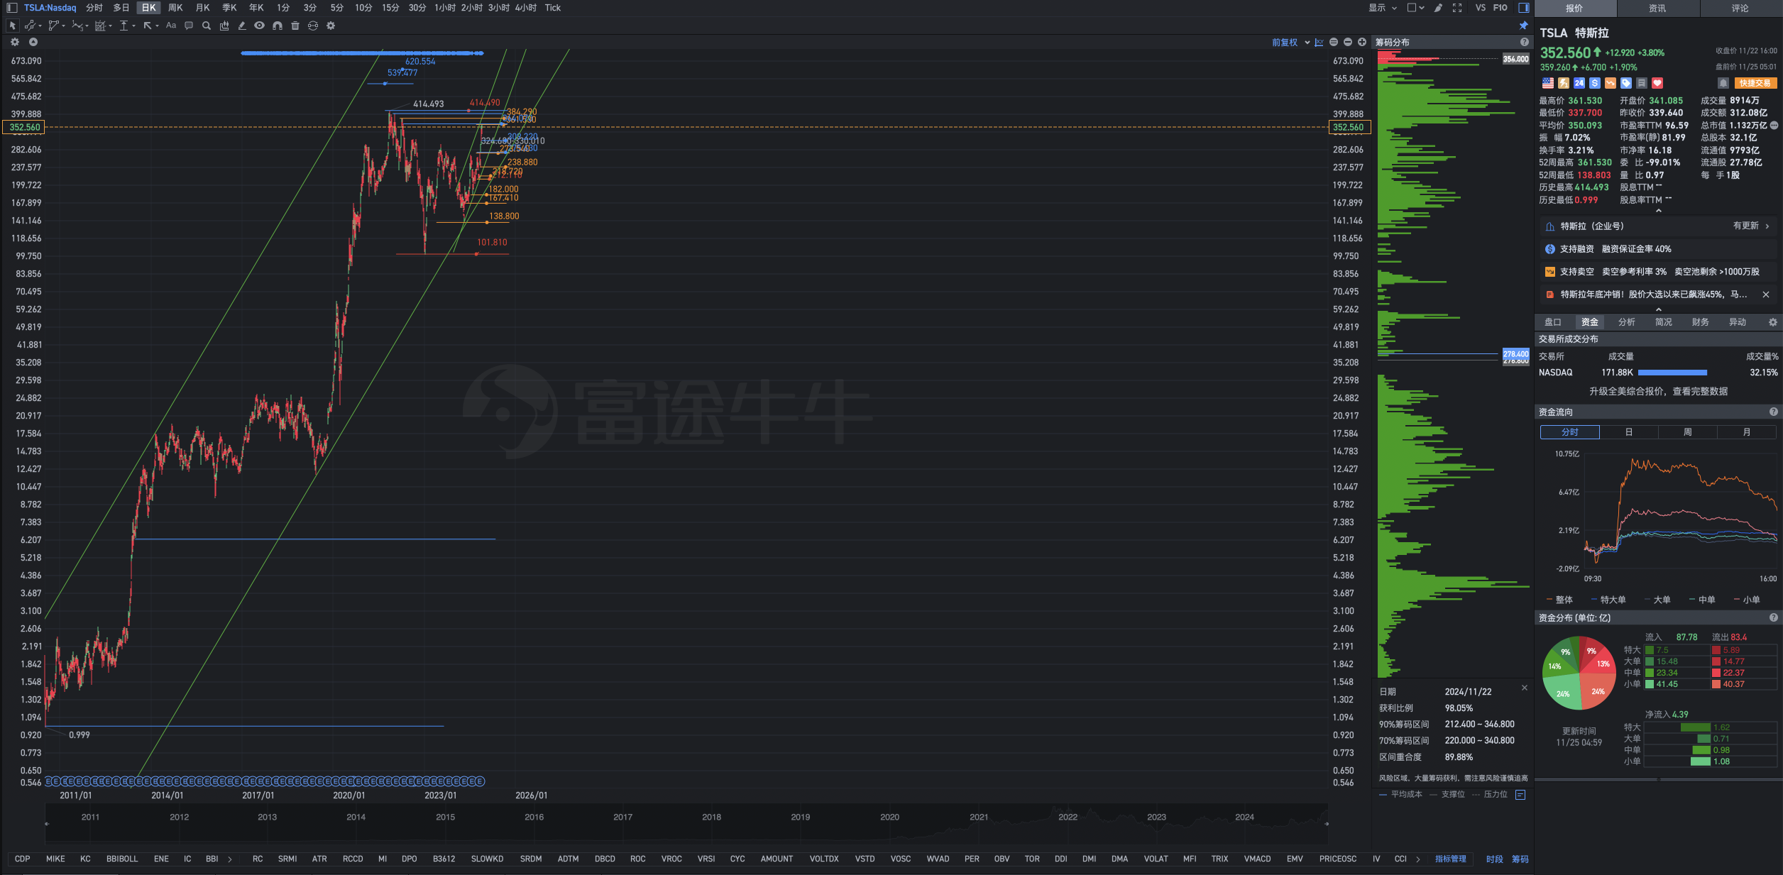Toggle the magnet snap mode
The image size is (1783, 875).
click(278, 26)
